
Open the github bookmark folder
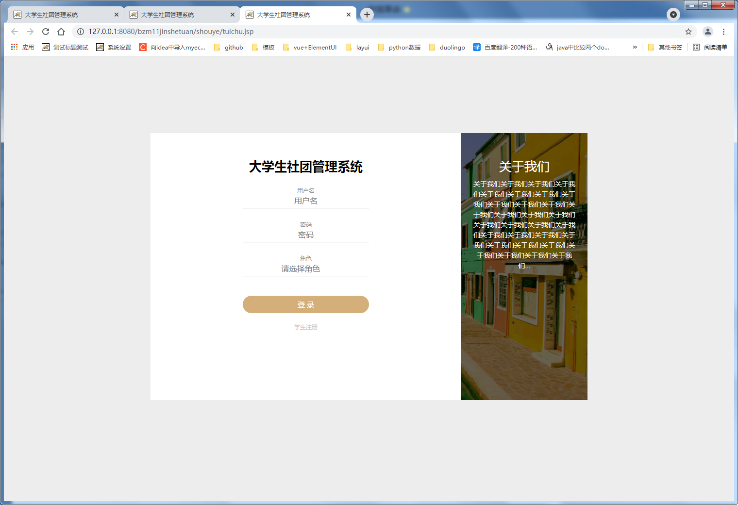click(x=228, y=47)
